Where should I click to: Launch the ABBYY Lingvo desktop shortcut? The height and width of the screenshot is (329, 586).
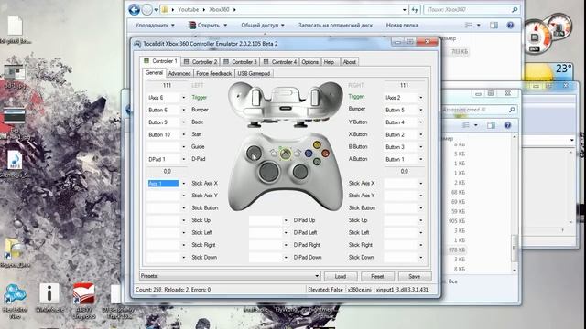[x=83, y=294]
